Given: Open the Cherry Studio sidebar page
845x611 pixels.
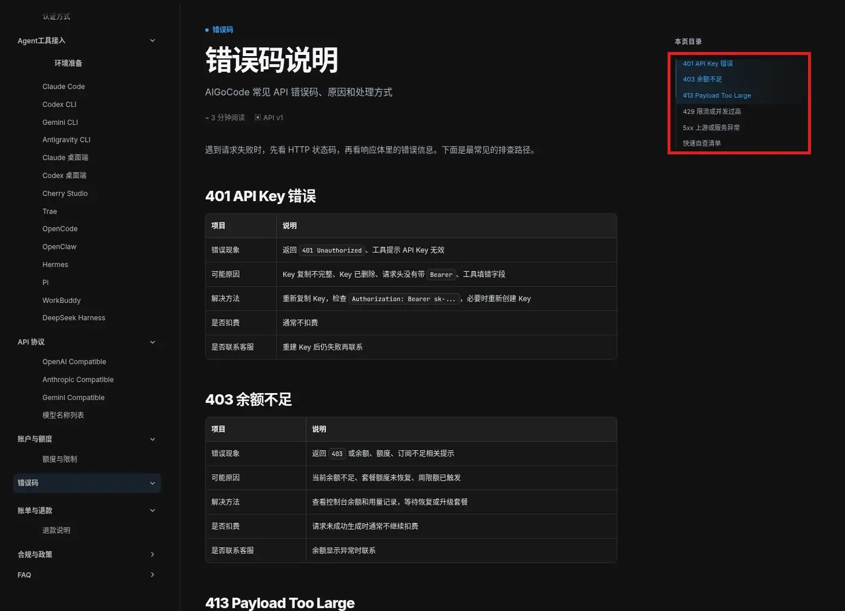Looking at the screenshot, I should pos(65,194).
